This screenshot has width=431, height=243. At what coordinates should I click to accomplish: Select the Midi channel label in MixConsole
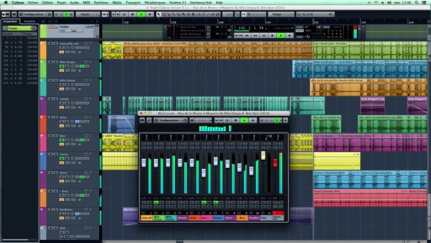click(x=266, y=218)
